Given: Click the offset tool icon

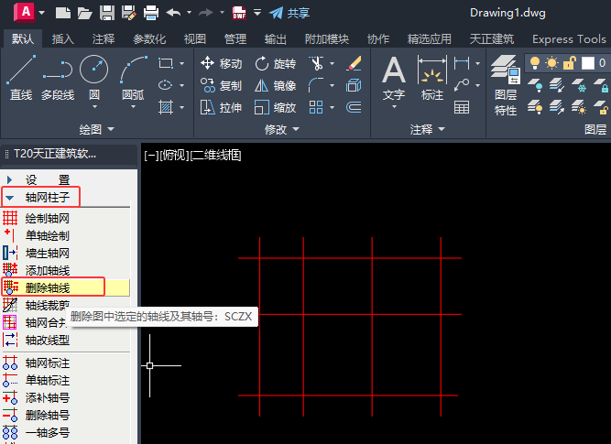Looking at the screenshot, I should [x=354, y=107].
